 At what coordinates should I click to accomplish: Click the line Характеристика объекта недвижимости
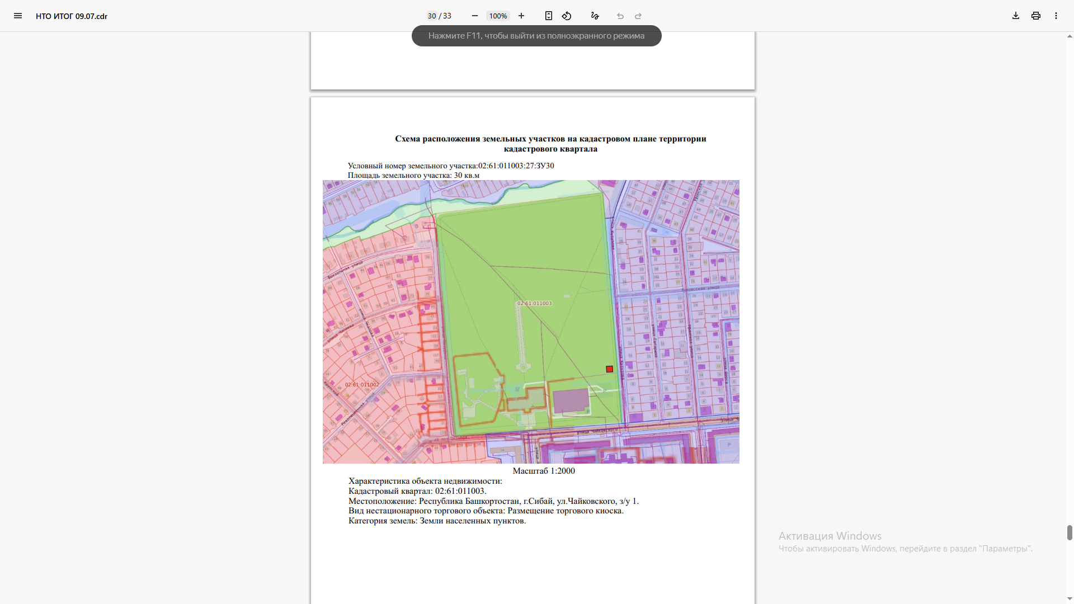pyautogui.click(x=425, y=481)
